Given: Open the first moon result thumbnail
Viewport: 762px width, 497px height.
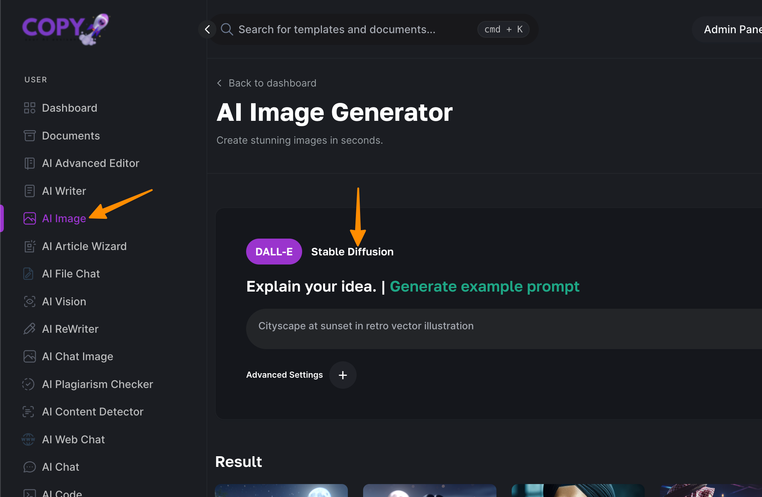Looking at the screenshot, I should pyautogui.click(x=281, y=491).
